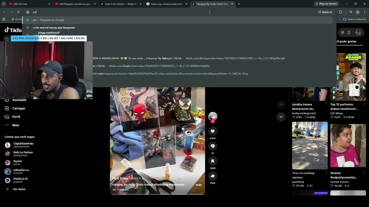Screen dimensions: 369x207
Task: Select 'Hanging My Funko Comic Covers' tab
Action: (x=212, y=4)
